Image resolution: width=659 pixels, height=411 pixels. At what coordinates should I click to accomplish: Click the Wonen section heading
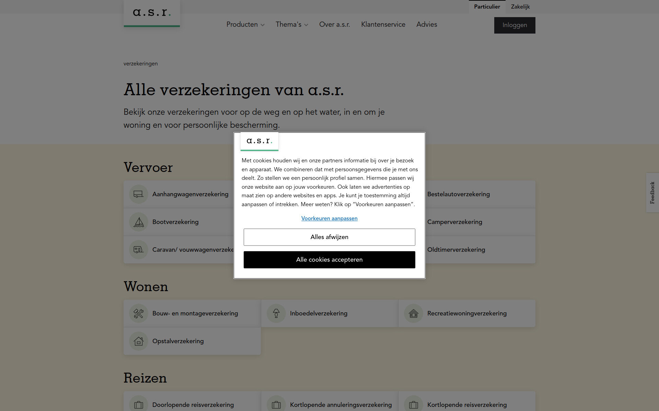point(146,287)
